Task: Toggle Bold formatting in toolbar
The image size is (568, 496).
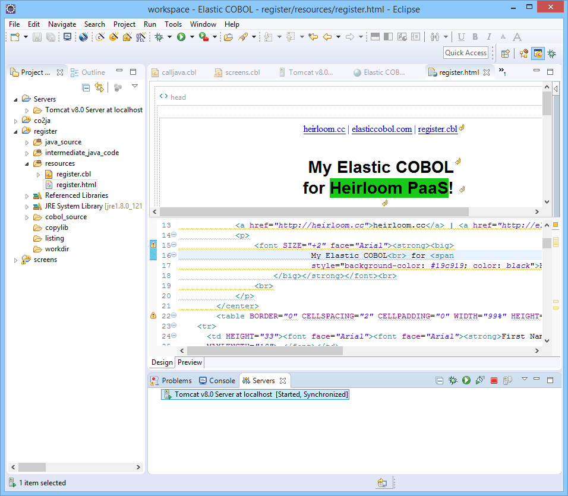Action: click(475, 37)
